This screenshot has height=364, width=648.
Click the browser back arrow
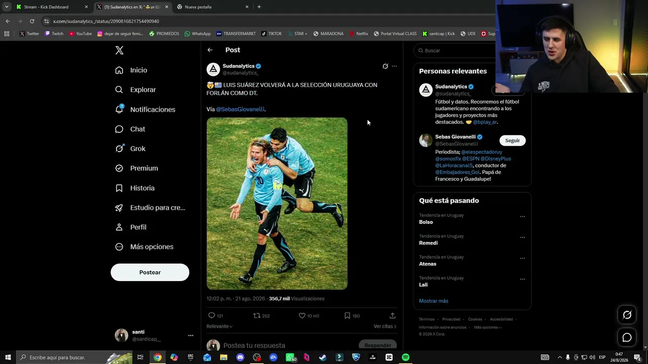(x=8, y=21)
